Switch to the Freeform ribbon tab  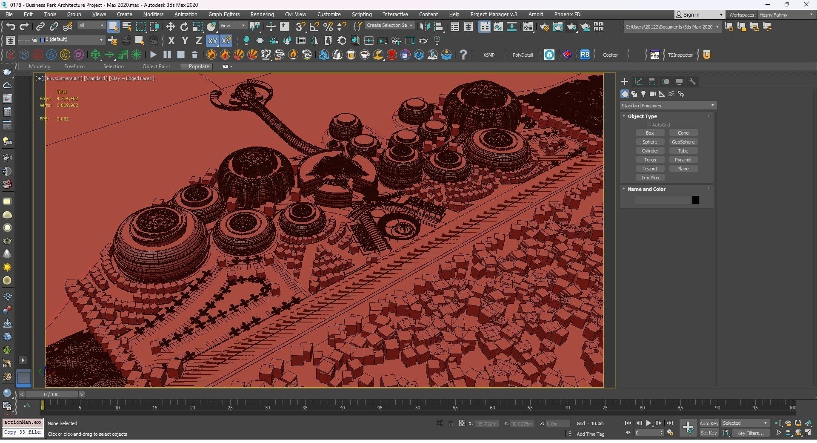click(x=74, y=66)
